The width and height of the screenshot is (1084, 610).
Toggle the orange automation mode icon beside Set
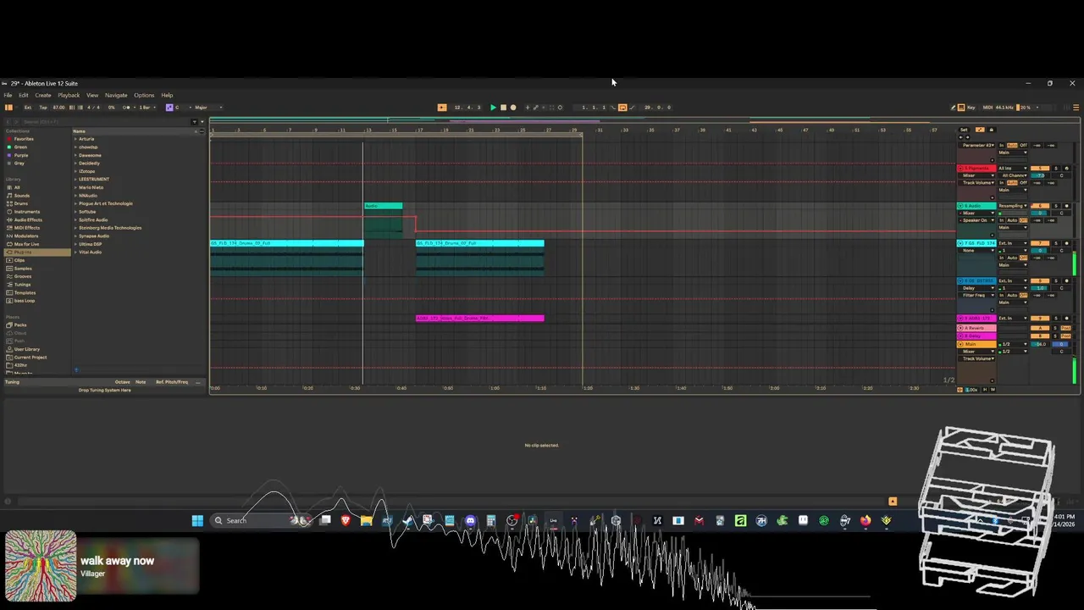[980, 130]
